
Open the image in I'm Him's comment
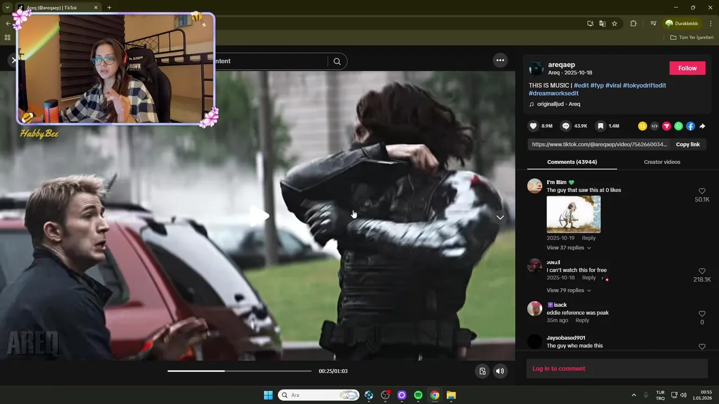[x=574, y=214]
